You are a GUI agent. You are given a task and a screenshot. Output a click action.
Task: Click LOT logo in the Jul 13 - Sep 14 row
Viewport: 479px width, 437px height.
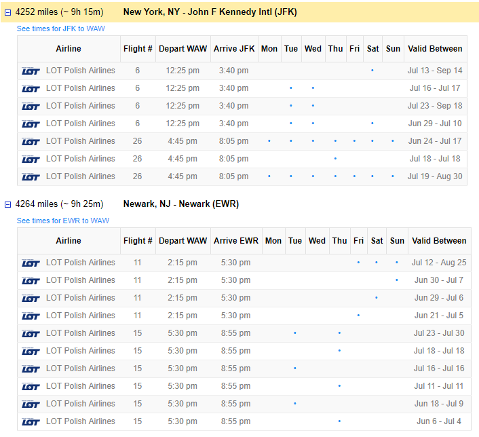coord(31,71)
